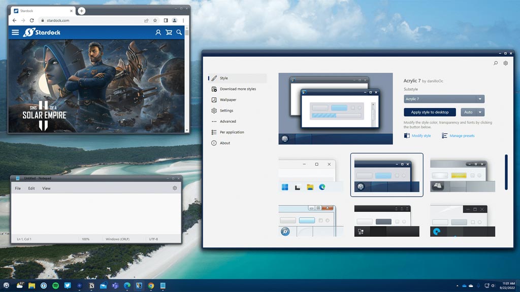Open the Substyle dropdown showing Acrylic 7
Screen dimensions: 520x292
pyautogui.click(x=444, y=99)
